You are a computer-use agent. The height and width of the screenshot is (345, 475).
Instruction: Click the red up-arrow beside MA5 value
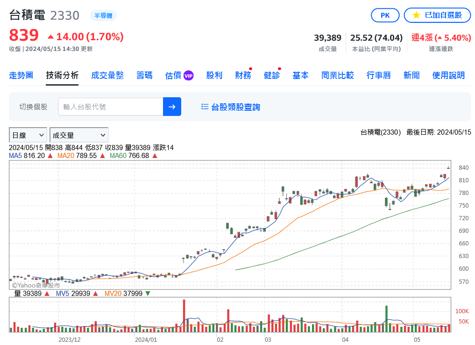pyautogui.click(x=50, y=156)
